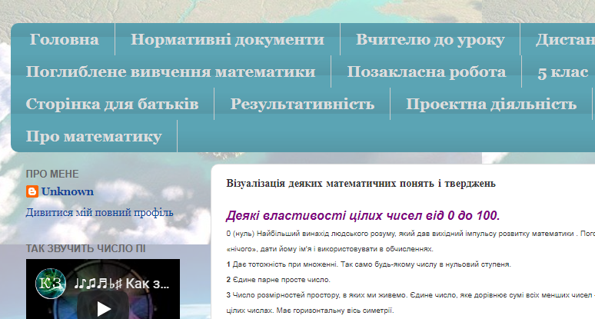The image size is (595, 319).
Task: Click the 'ТАК ЗВУЧИТЬ ЧИСЛО ПІ' heading
Action: (86, 248)
